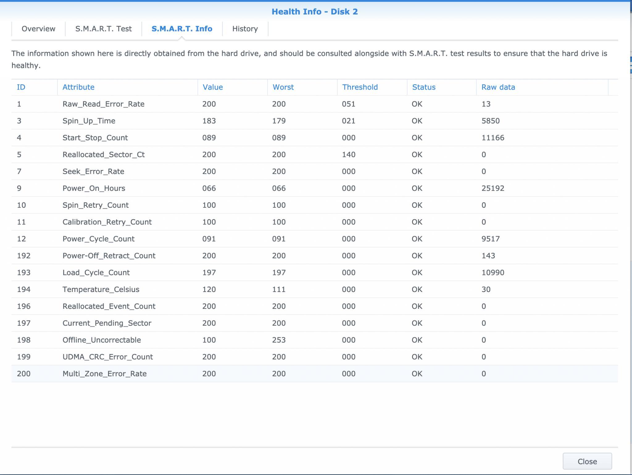The height and width of the screenshot is (475, 632).
Task: Click the Load_Cycle_Count Worst value 197
Action: pos(279,273)
